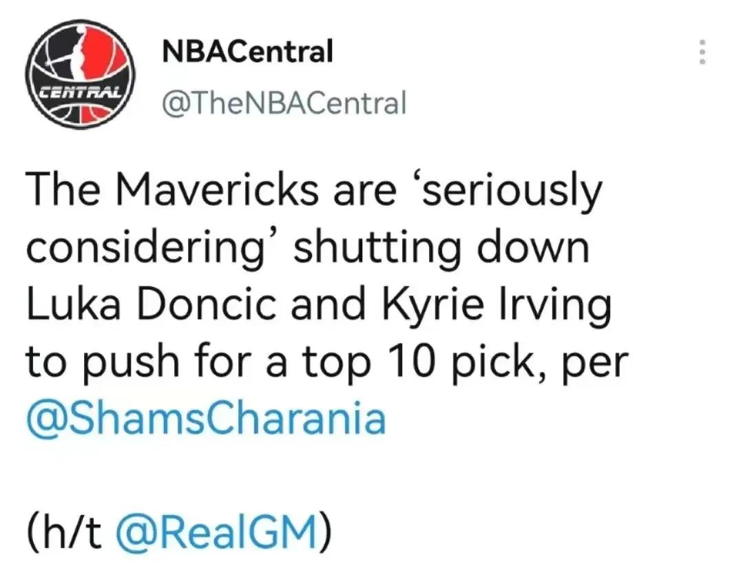The image size is (743, 573).
Task: Click the CENTRAL banner inside the logo
Action: pyautogui.click(x=80, y=92)
